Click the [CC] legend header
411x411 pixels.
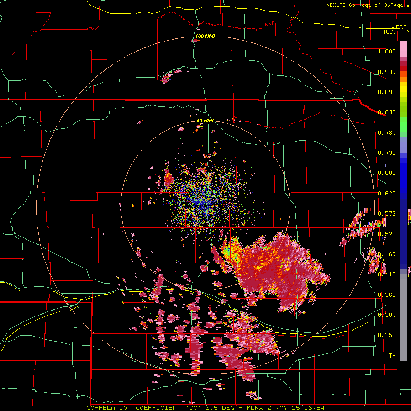(390, 32)
